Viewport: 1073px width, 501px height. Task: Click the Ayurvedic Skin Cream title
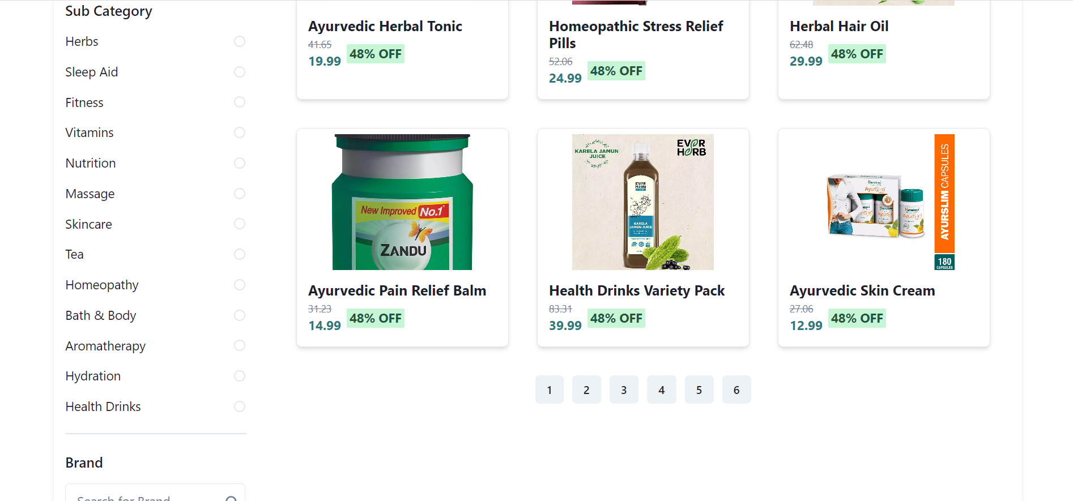[x=862, y=290]
